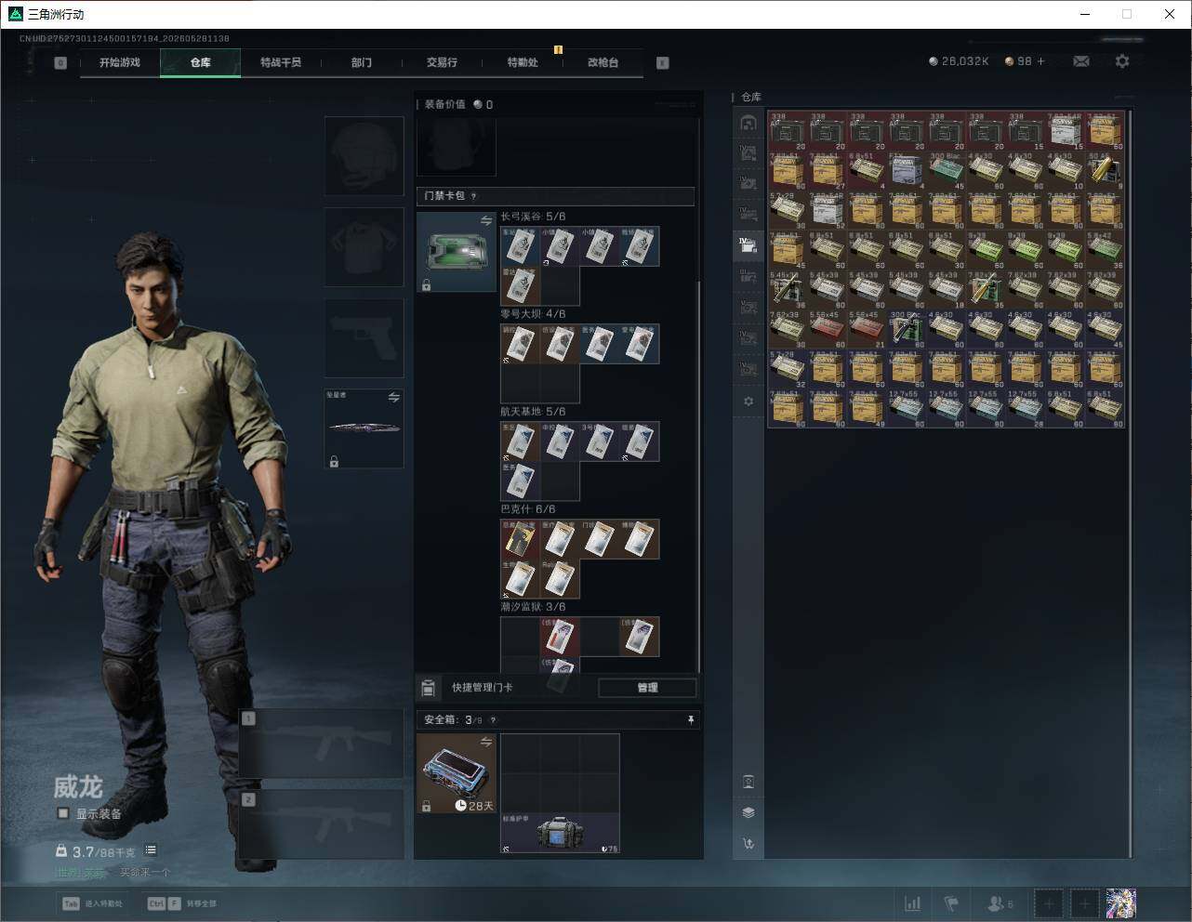Click the 买命来一个 link text
The height and width of the screenshot is (922, 1192).
point(145,873)
